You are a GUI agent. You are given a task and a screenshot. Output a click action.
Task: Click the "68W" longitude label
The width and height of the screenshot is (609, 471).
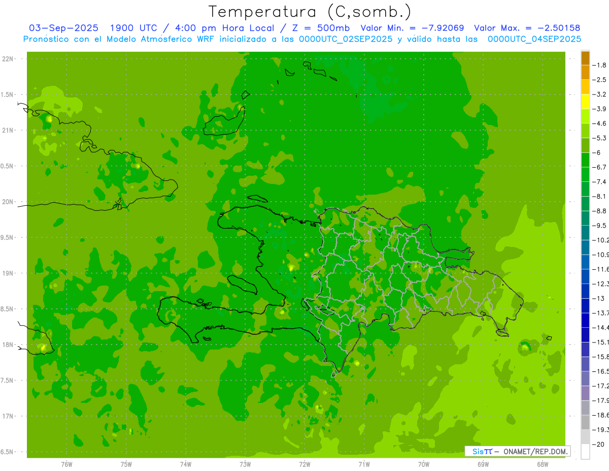point(543,464)
